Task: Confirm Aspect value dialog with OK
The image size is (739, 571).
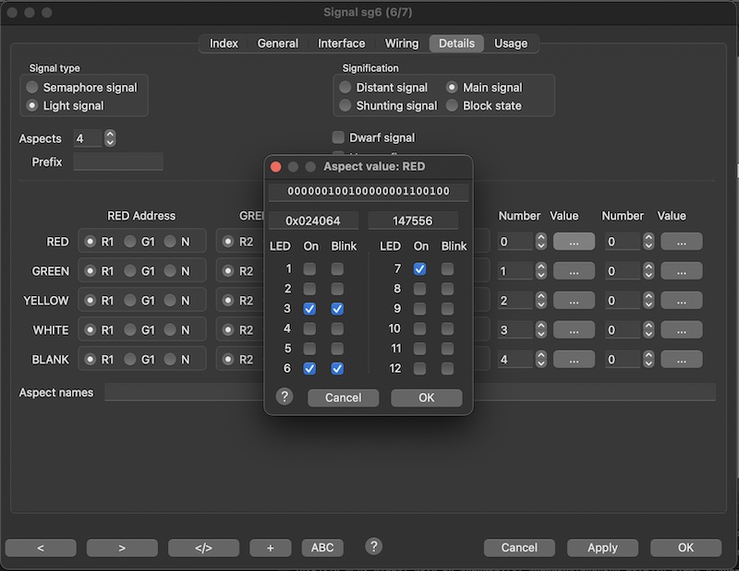Action: [426, 398]
